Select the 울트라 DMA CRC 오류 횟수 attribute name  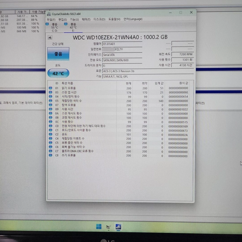tap(78, 151)
